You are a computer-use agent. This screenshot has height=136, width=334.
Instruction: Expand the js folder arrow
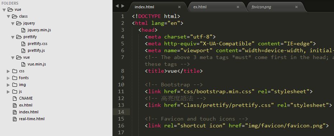click(x=8, y=92)
